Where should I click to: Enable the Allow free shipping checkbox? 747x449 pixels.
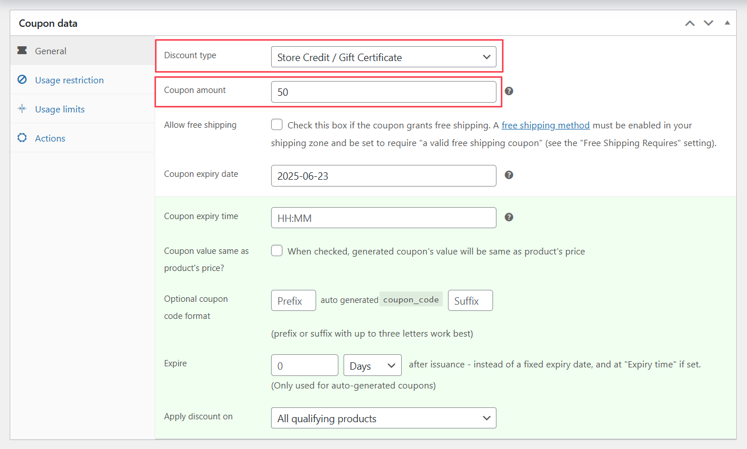pyautogui.click(x=277, y=125)
